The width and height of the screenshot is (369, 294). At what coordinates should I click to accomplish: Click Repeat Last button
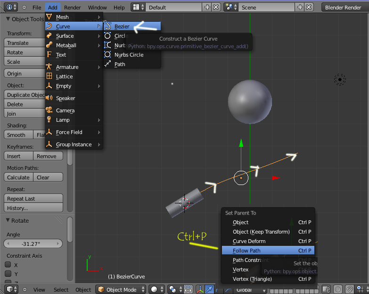tap(33, 198)
